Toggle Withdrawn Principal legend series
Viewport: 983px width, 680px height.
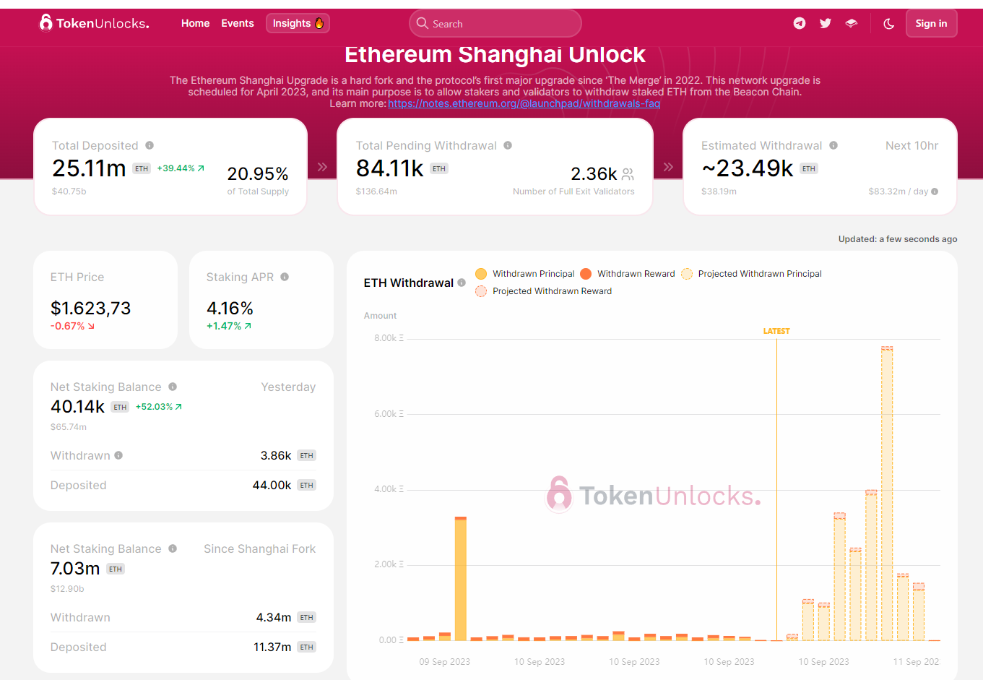point(525,274)
